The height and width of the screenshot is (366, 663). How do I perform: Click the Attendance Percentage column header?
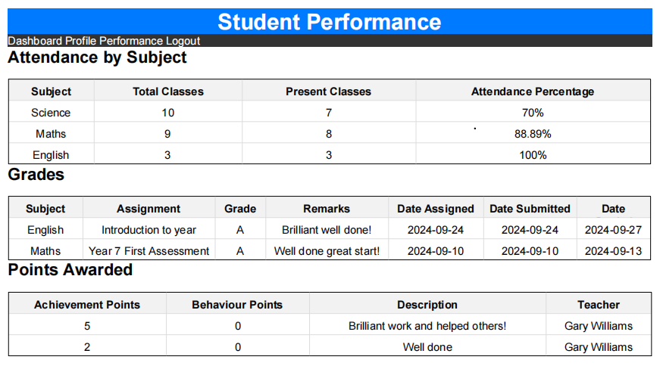click(532, 91)
